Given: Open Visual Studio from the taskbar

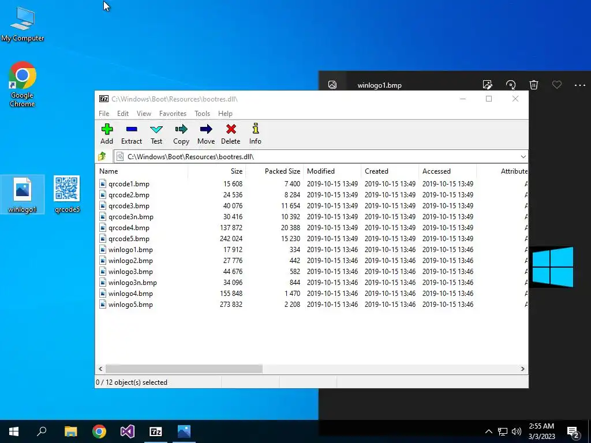Looking at the screenshot, I should tap(128, 431).
